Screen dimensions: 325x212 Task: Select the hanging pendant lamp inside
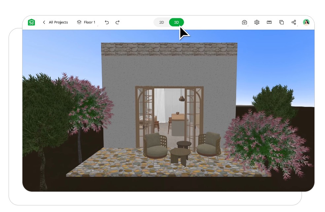point(182,98)
